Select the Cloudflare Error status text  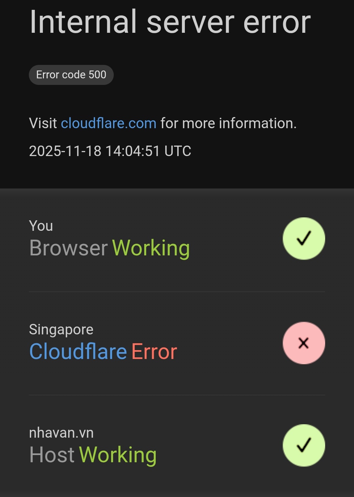click(103, 352)
